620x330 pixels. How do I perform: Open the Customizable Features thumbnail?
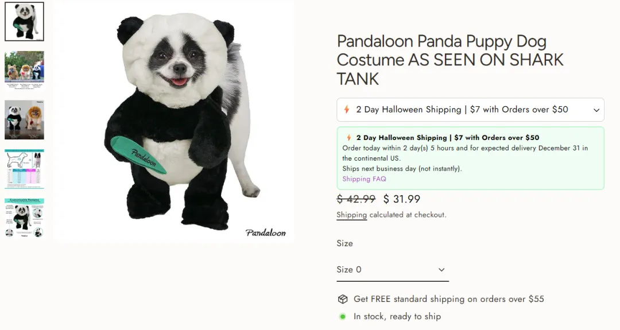point(24,218)
